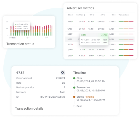Click the Apr 27 axis label
Image resolution: width=140 pixels, height=118 pixels.
46,38
